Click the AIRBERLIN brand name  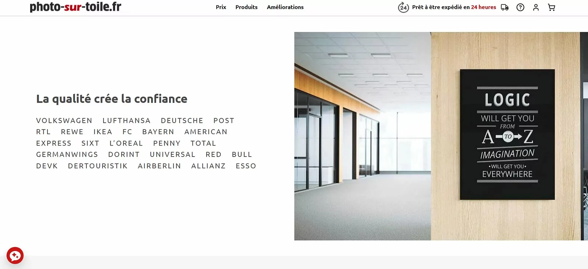click(159, 166)
